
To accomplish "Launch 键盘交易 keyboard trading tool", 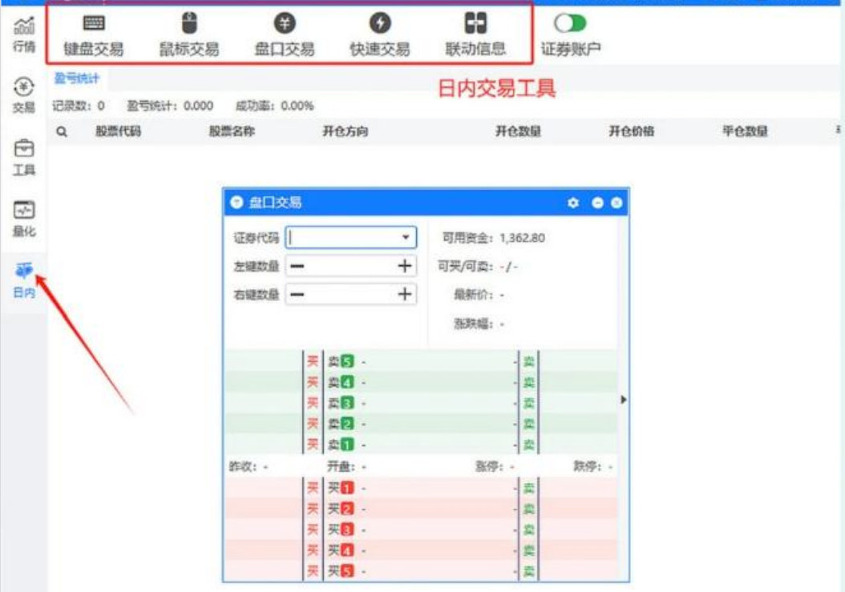I will [x=93, y=34].
